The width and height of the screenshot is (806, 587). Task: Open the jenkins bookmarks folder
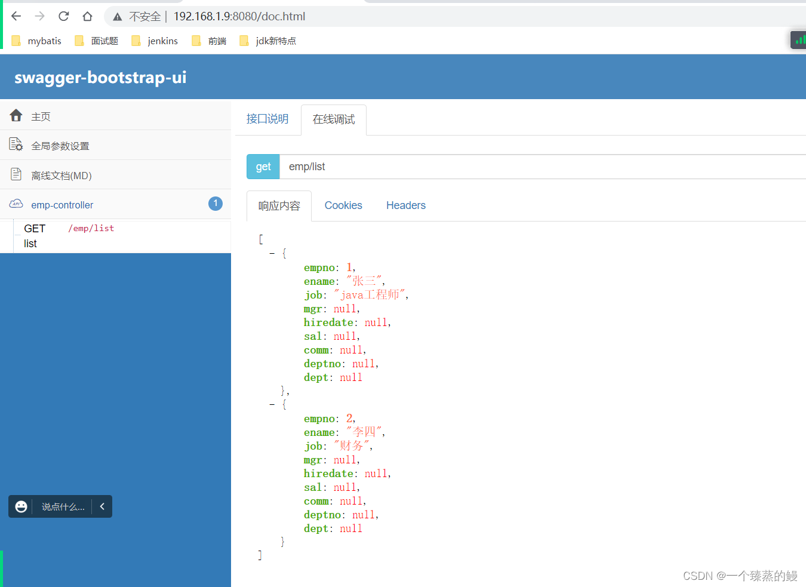coord(154,40)
